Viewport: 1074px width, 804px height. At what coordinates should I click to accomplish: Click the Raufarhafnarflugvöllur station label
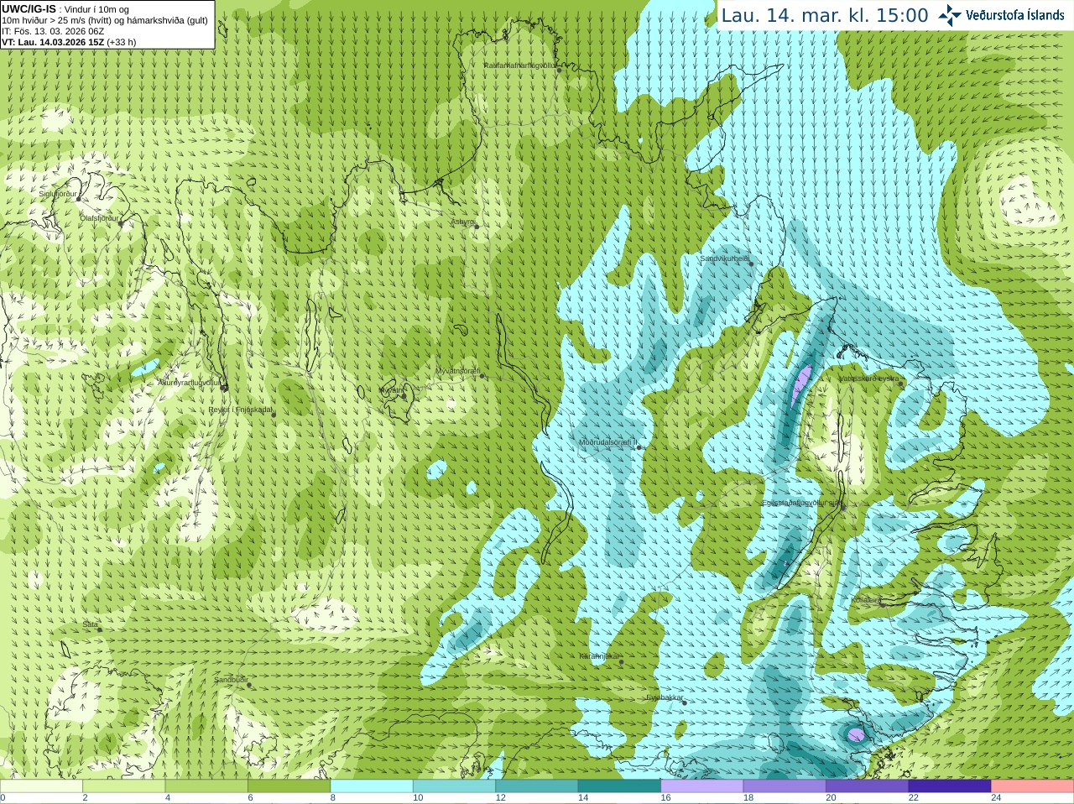pos(519,65)
